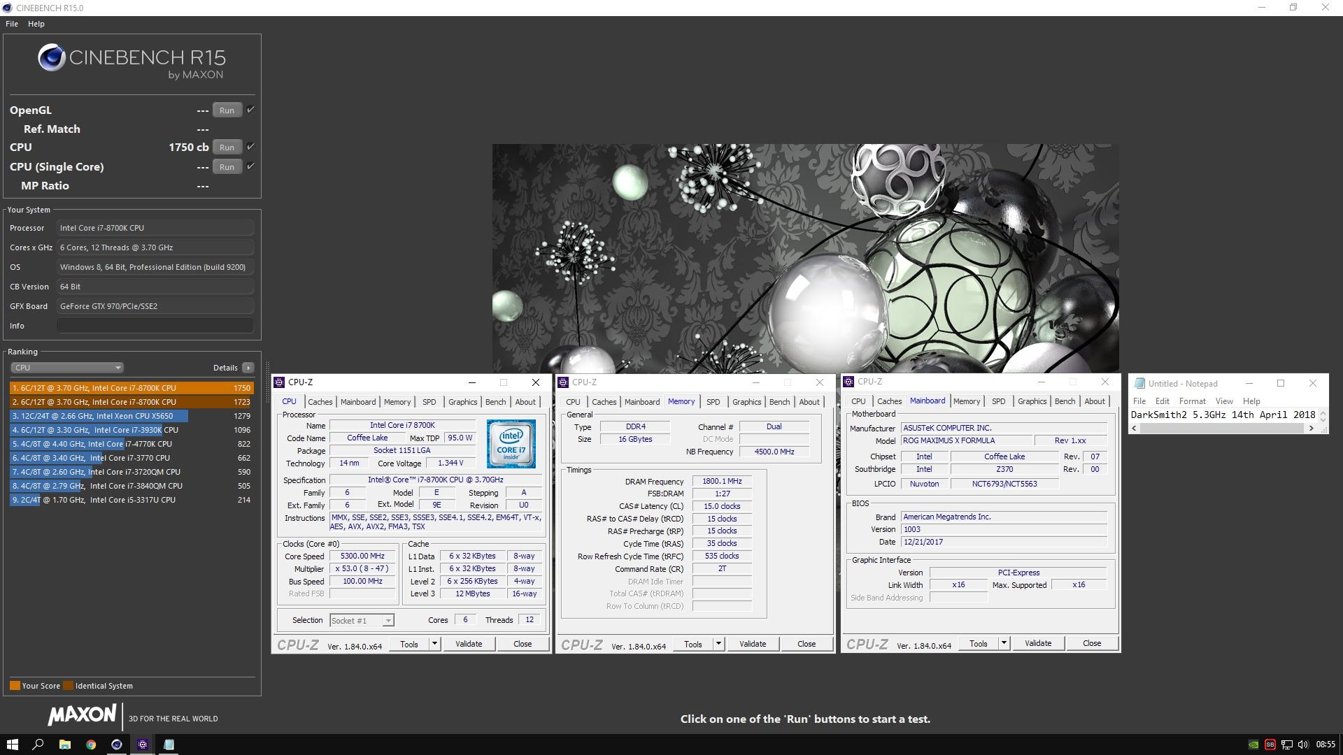Select ranking row 3 Xeon X5650

click(x=132, y=416)
